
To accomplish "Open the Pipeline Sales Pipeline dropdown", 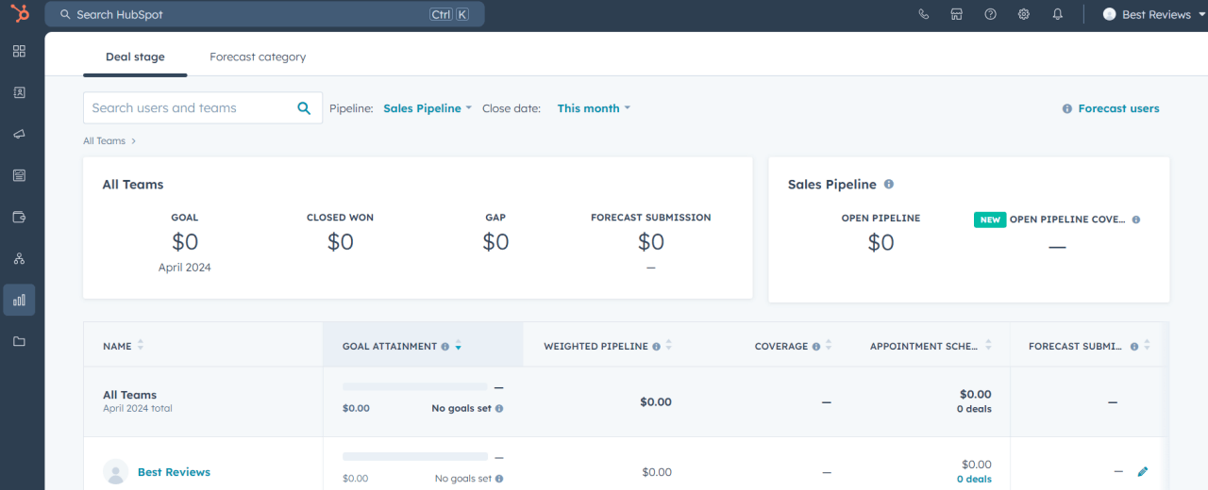I will pos(428,108).
